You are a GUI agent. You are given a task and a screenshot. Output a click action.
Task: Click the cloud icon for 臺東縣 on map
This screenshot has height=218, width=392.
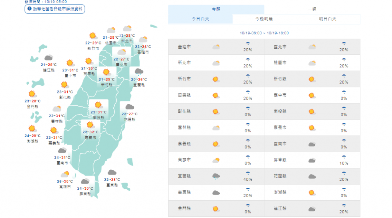pos(112,172)
